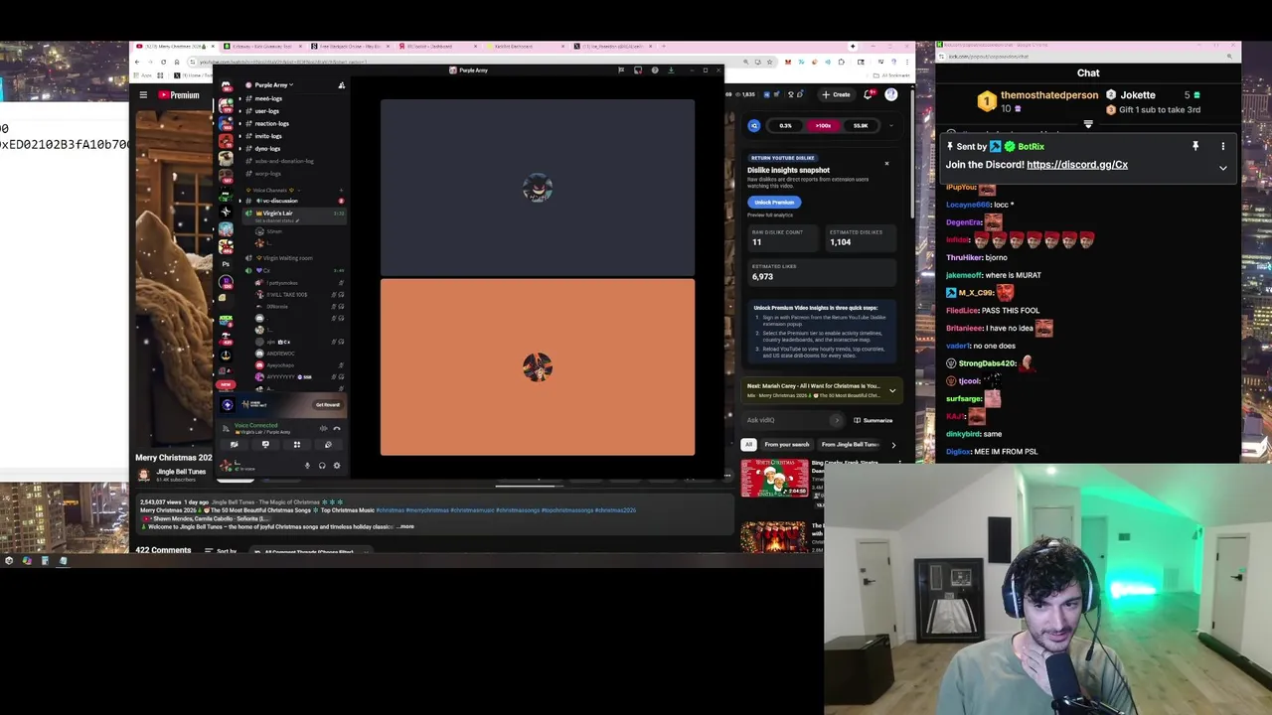Unpin the pinned BotRix chat message
The image size is (1272, 715).
click(1195, 146)
